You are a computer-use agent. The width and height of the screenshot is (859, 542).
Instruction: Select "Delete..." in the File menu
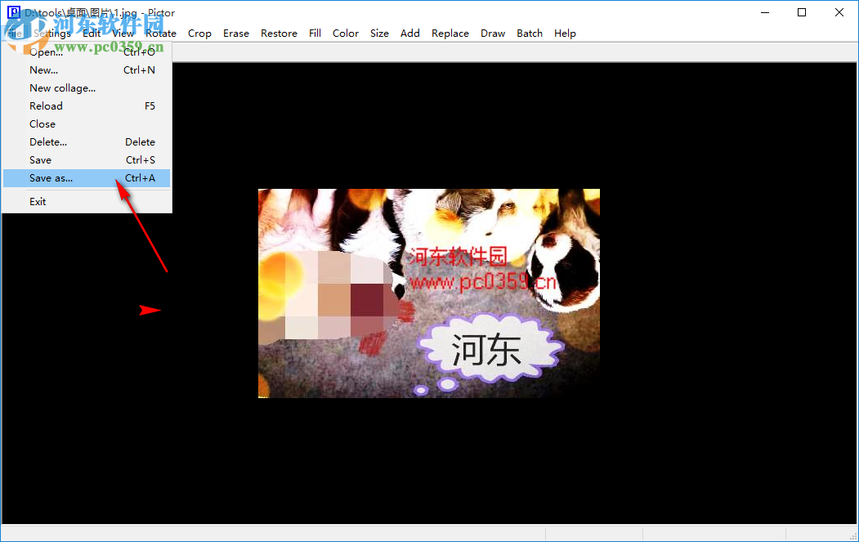[47, 141]
